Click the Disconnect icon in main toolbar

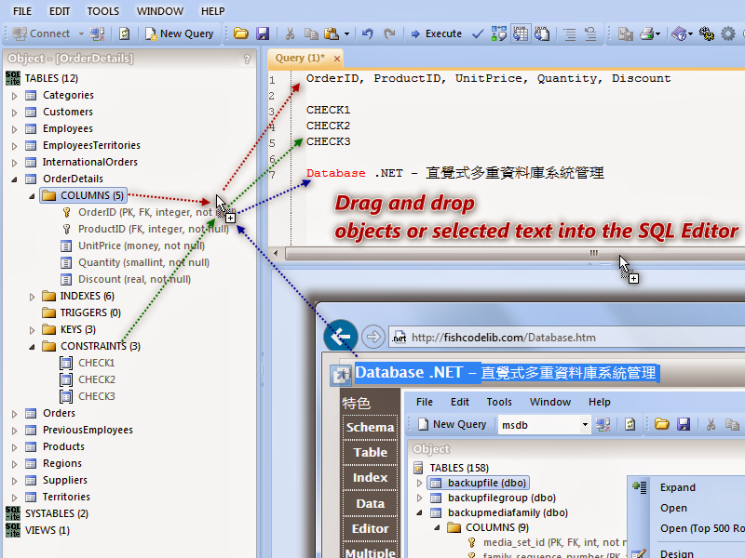click(98, 33)
